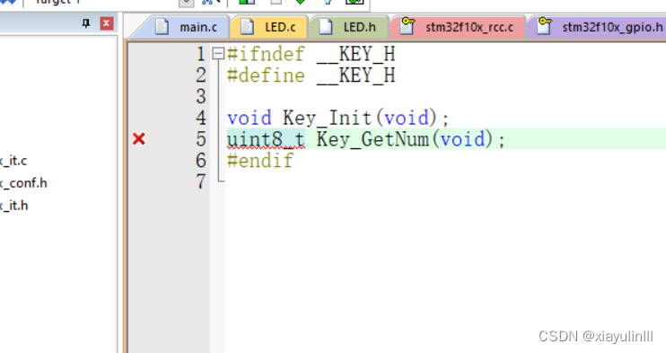Click the file icon on main.c tab
Screen dimensions: 666x353
click(162, 27)
